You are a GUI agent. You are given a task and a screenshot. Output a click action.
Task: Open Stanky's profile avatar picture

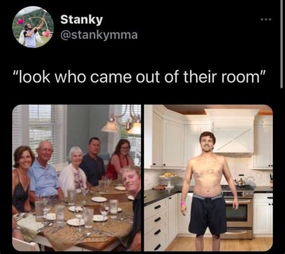[x=33, y=27]
